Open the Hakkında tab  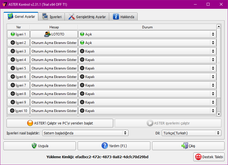[x=123, y=17]
